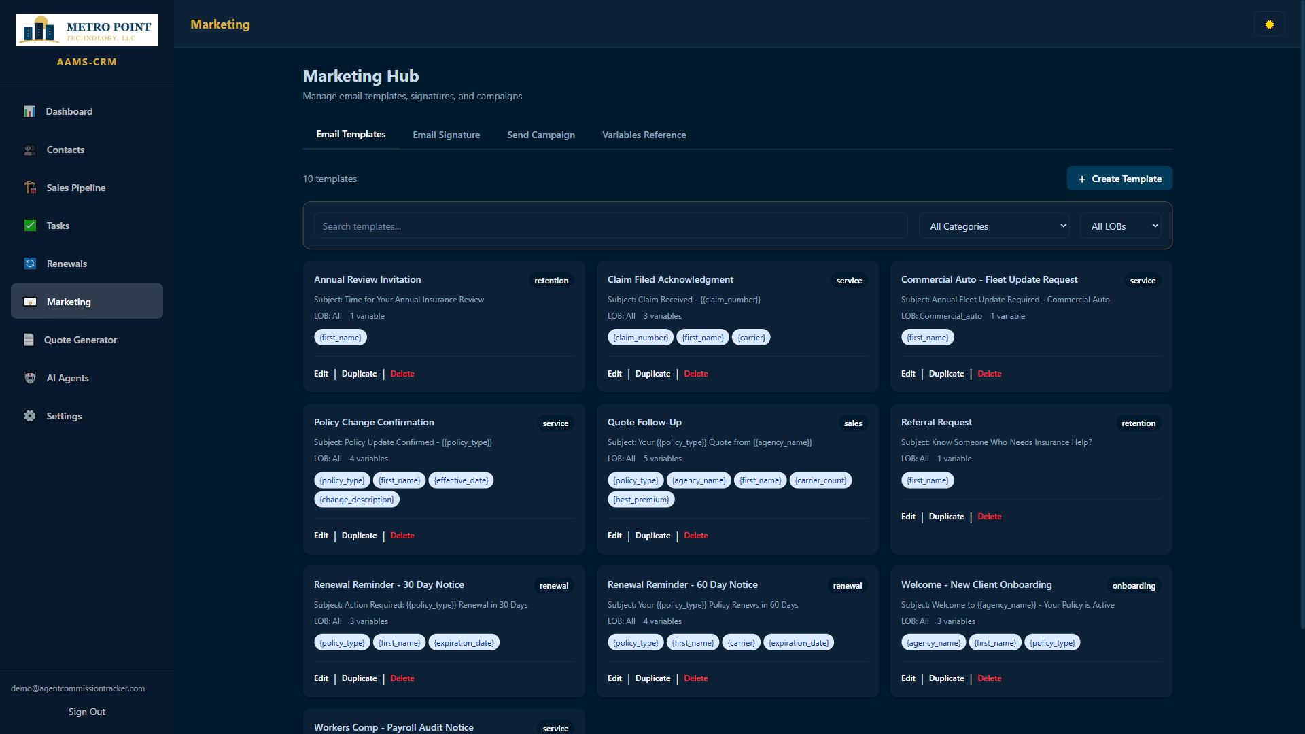This screenshot has width=1305, height=734.
Task: Click the Tasks checkmark icon
Action: tap(30, 225)
